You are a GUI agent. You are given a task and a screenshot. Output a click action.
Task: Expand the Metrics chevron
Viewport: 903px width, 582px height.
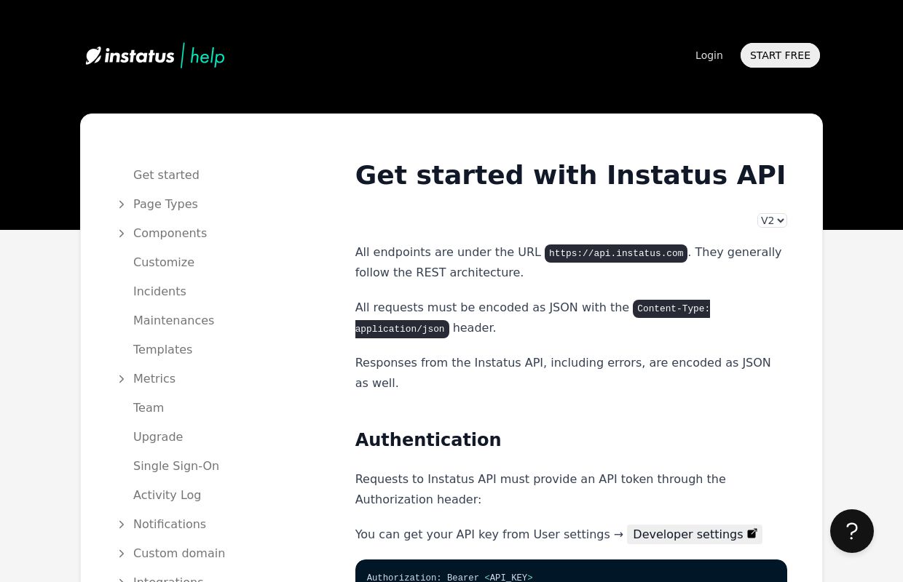(x=122, y=379)
